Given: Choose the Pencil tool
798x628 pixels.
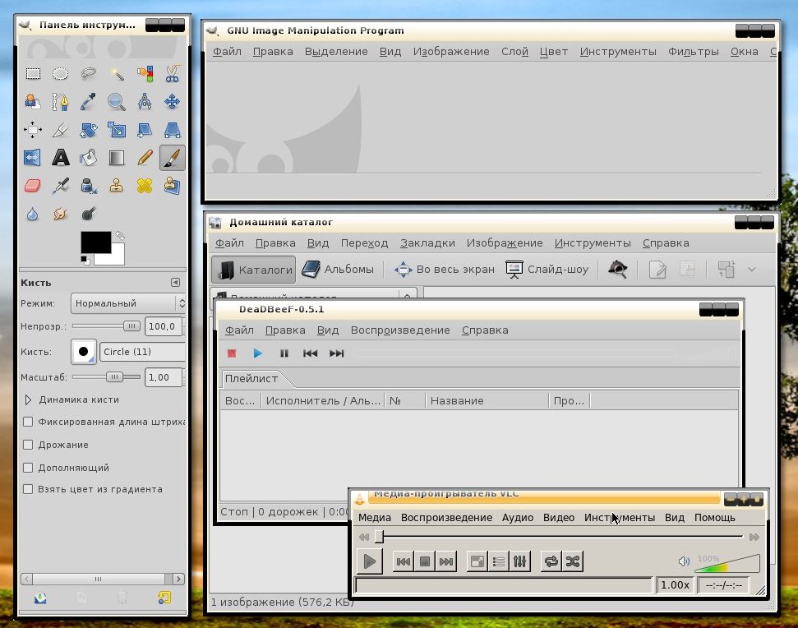Looking at the screenshot, I should point(145,158).
